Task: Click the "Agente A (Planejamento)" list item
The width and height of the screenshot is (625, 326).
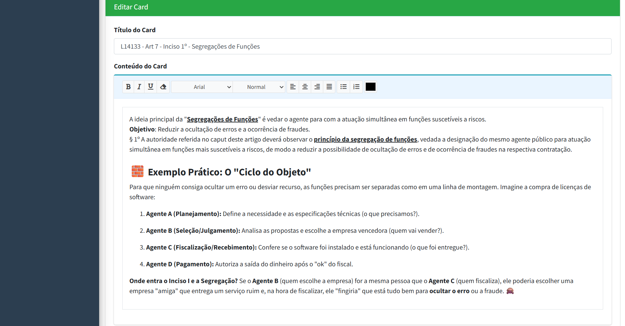Action: click(183, 214)
